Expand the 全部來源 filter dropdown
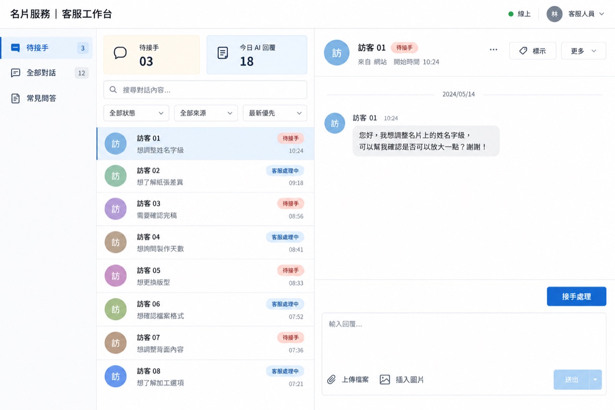The height and width of the screenshot is (410, 615). pos(206,113)
